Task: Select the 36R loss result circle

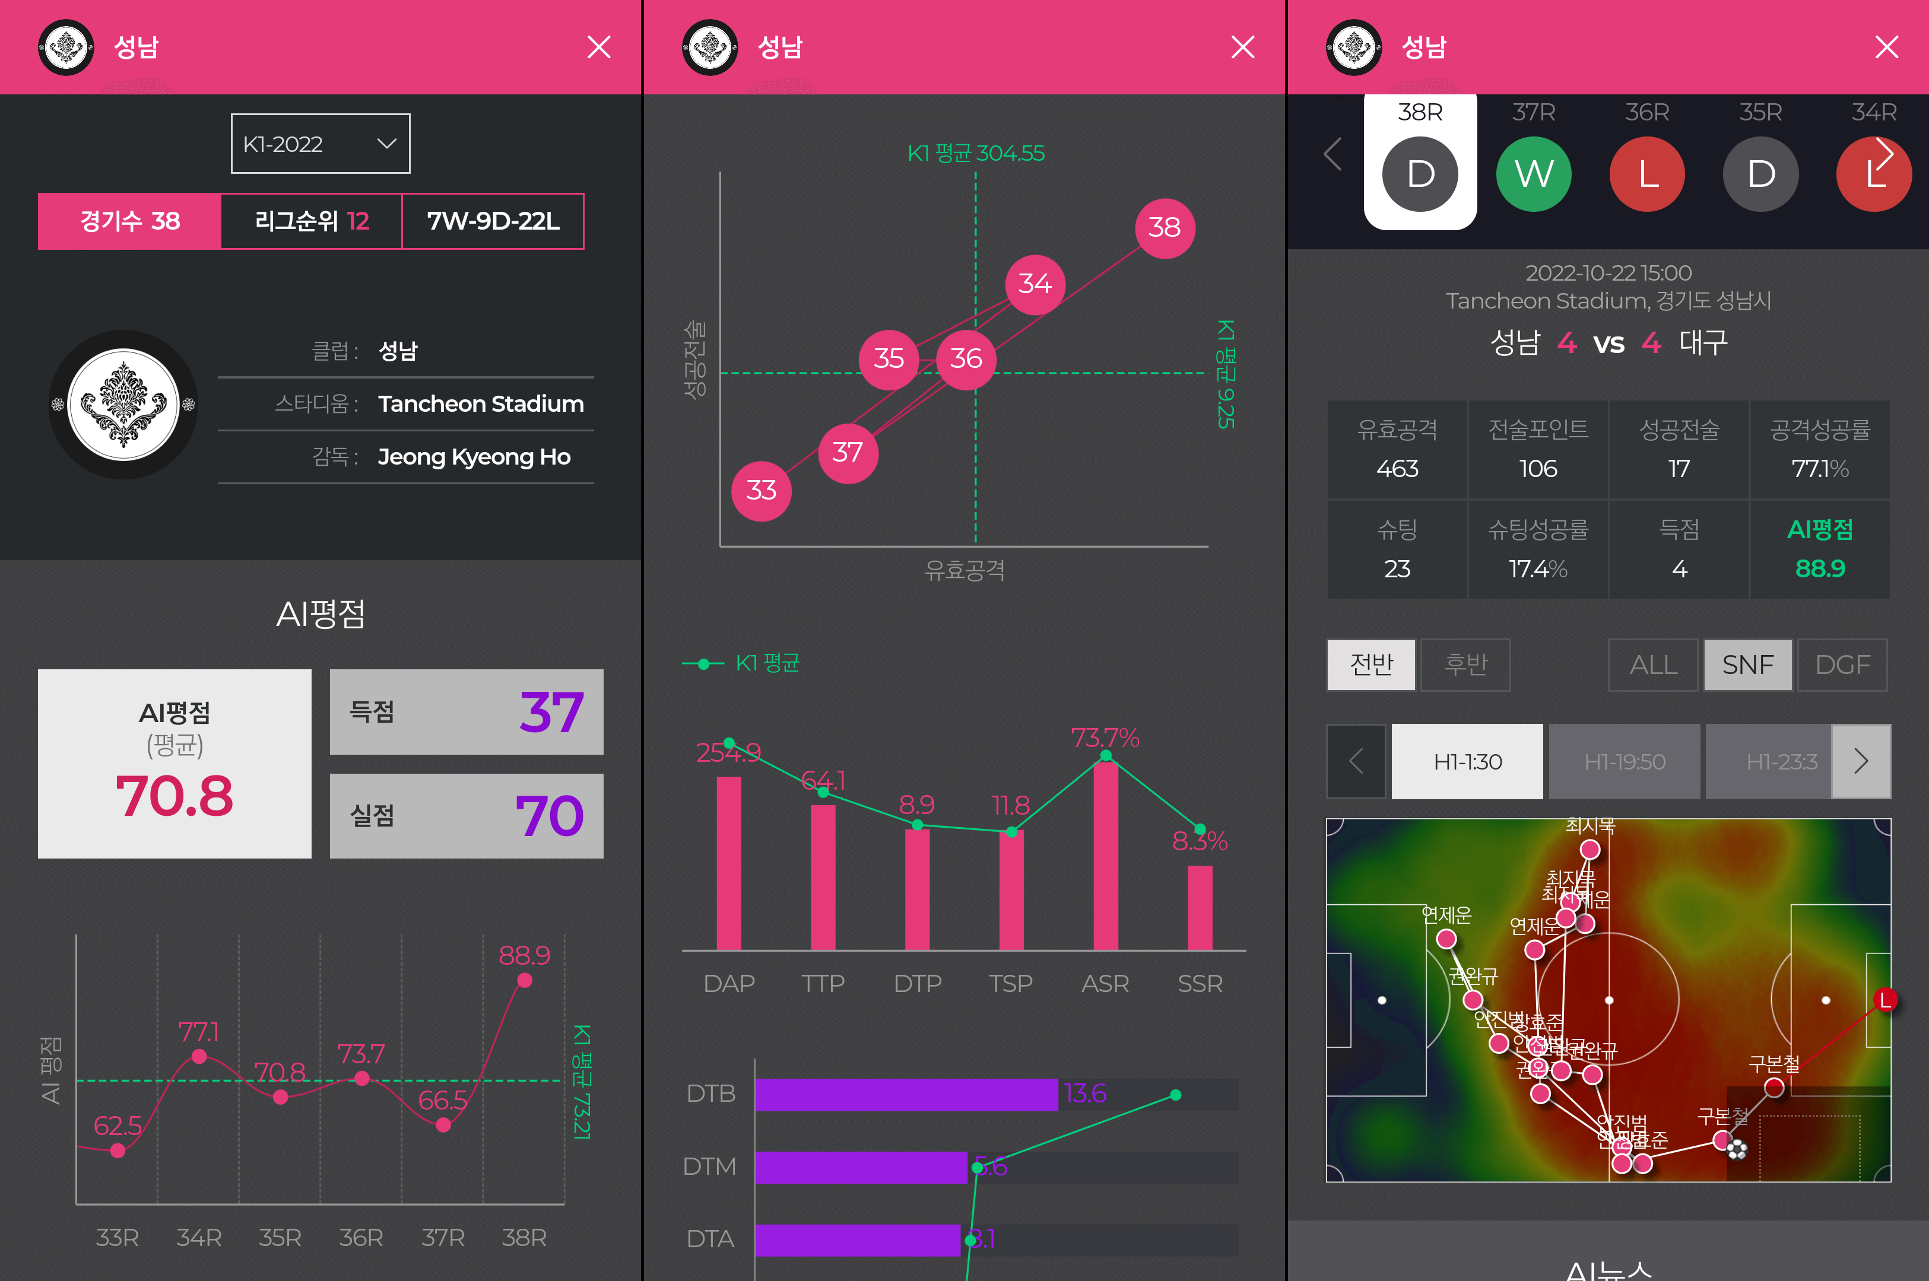Action: coord(1646,174)
